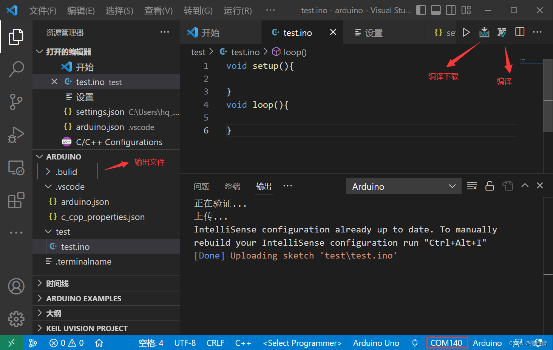Toggle secondary sidebar layout icon
Screen dimensions: 553x350
coord(451,10)
